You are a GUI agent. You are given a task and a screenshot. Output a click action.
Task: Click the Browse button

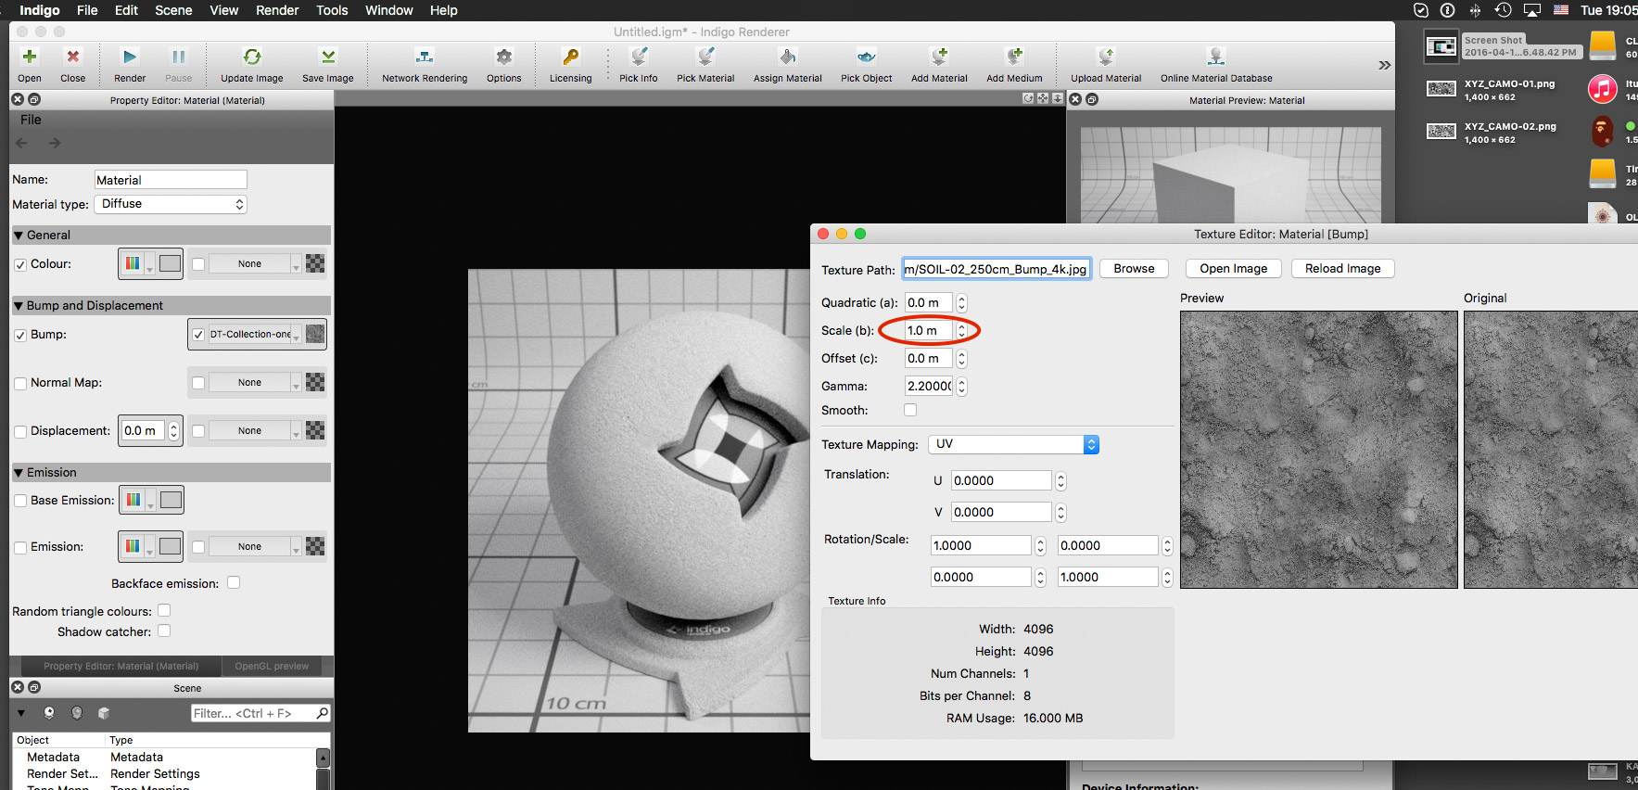[1134, 269]
